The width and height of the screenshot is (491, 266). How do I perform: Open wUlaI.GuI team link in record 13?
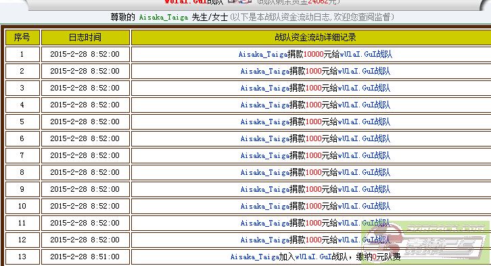pyautogui.click(x=313, y=257)
